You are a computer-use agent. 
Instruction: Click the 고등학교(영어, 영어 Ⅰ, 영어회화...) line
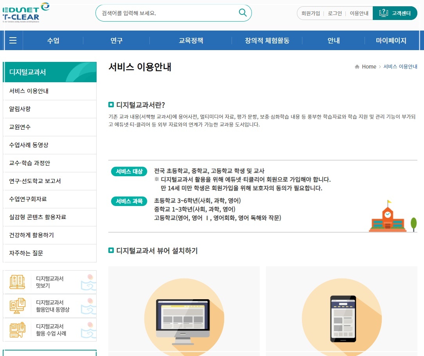click(x=217, y=218)
